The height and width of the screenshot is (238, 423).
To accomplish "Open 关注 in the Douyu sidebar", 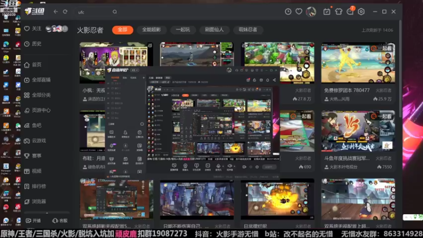I will coord(33,29).
